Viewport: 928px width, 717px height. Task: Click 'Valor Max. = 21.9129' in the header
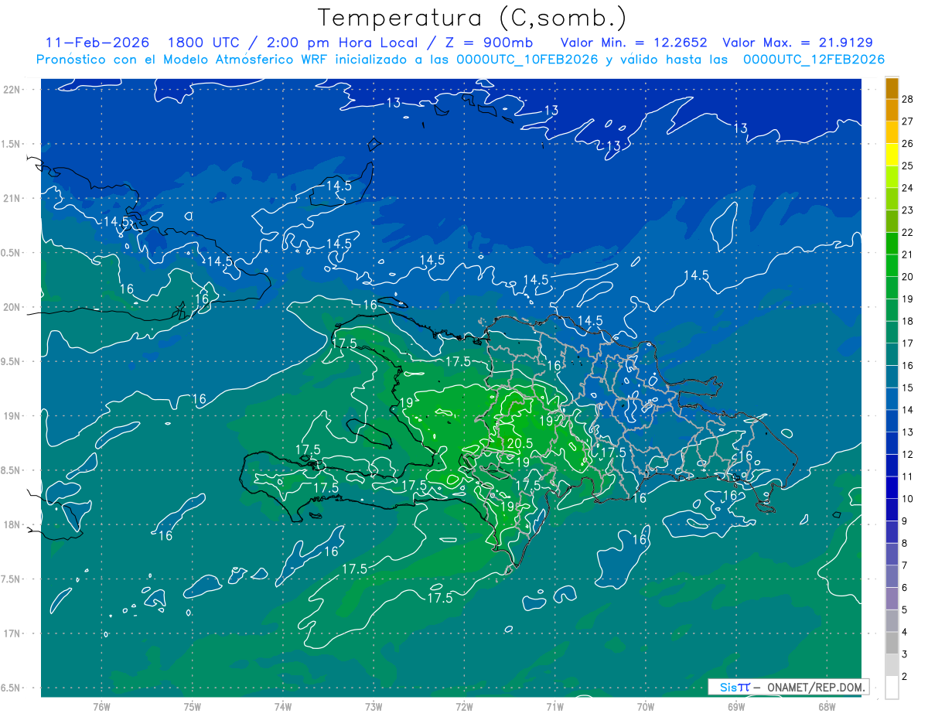pos(797,43)
